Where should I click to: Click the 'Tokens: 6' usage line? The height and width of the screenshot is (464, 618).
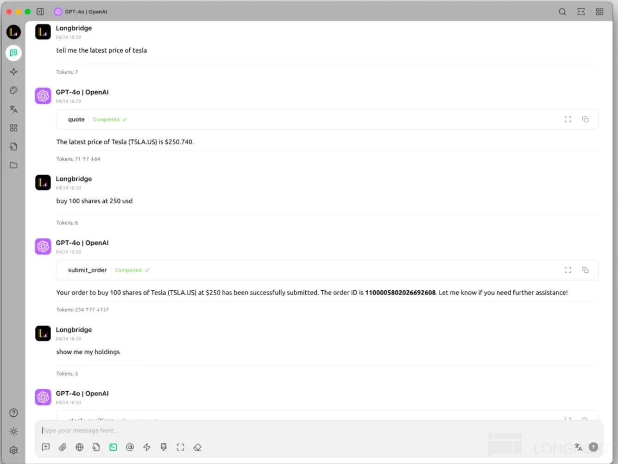click(67, 223)
